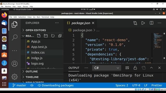Open the Accounts menu in the activity bar
This screenshot has width=166, height=93.
pyautogui.click(x=15, y=64)
